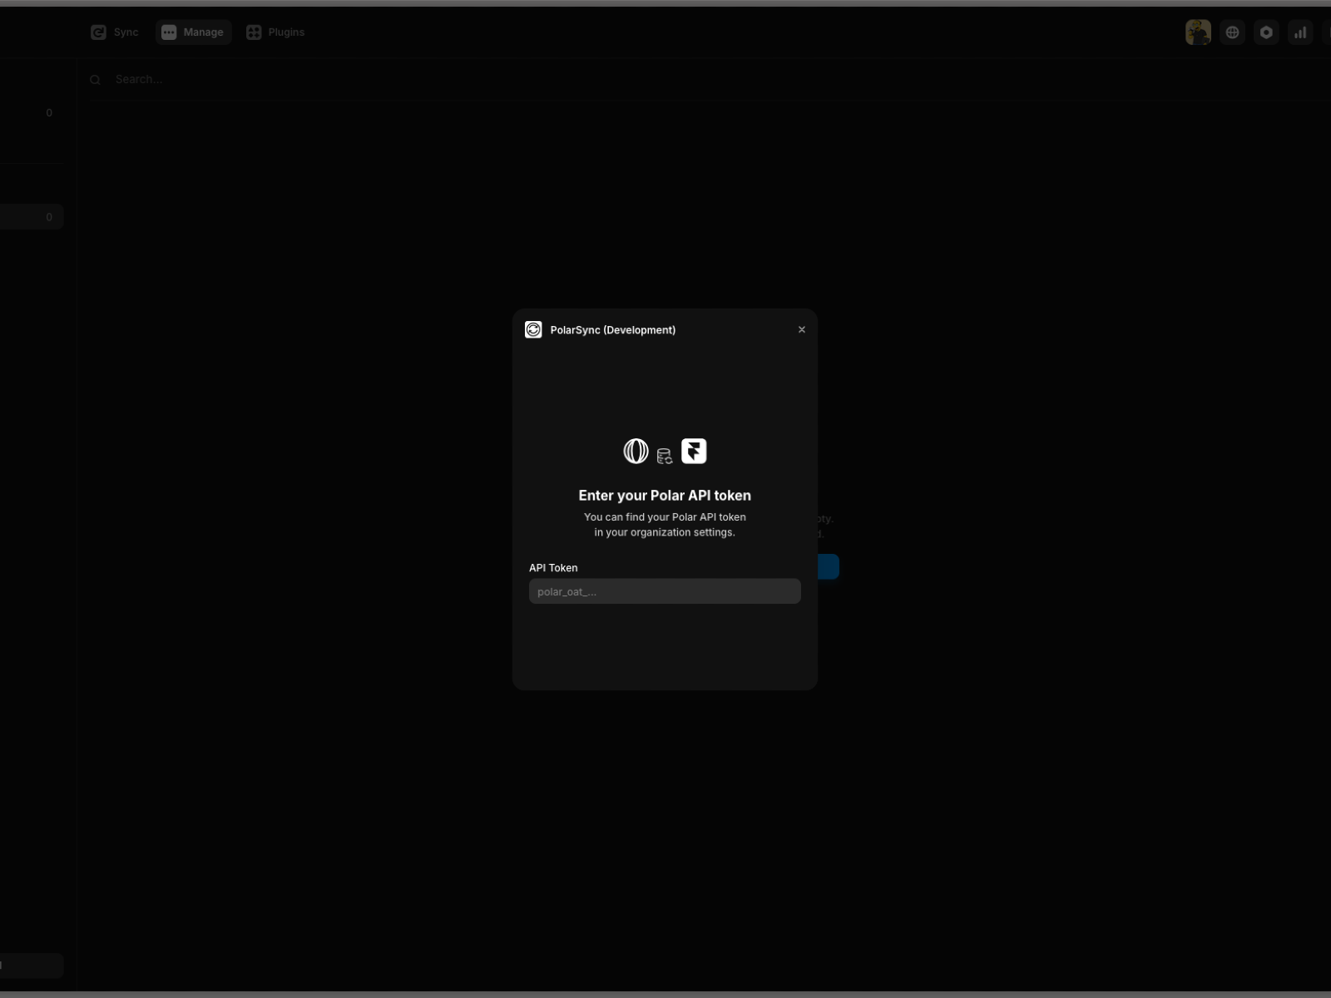Image resolution: width=1331 pixels, height=998 pixels.
Task: Click the 'Enter your Polar API token' heading
Action: point(665,495)
